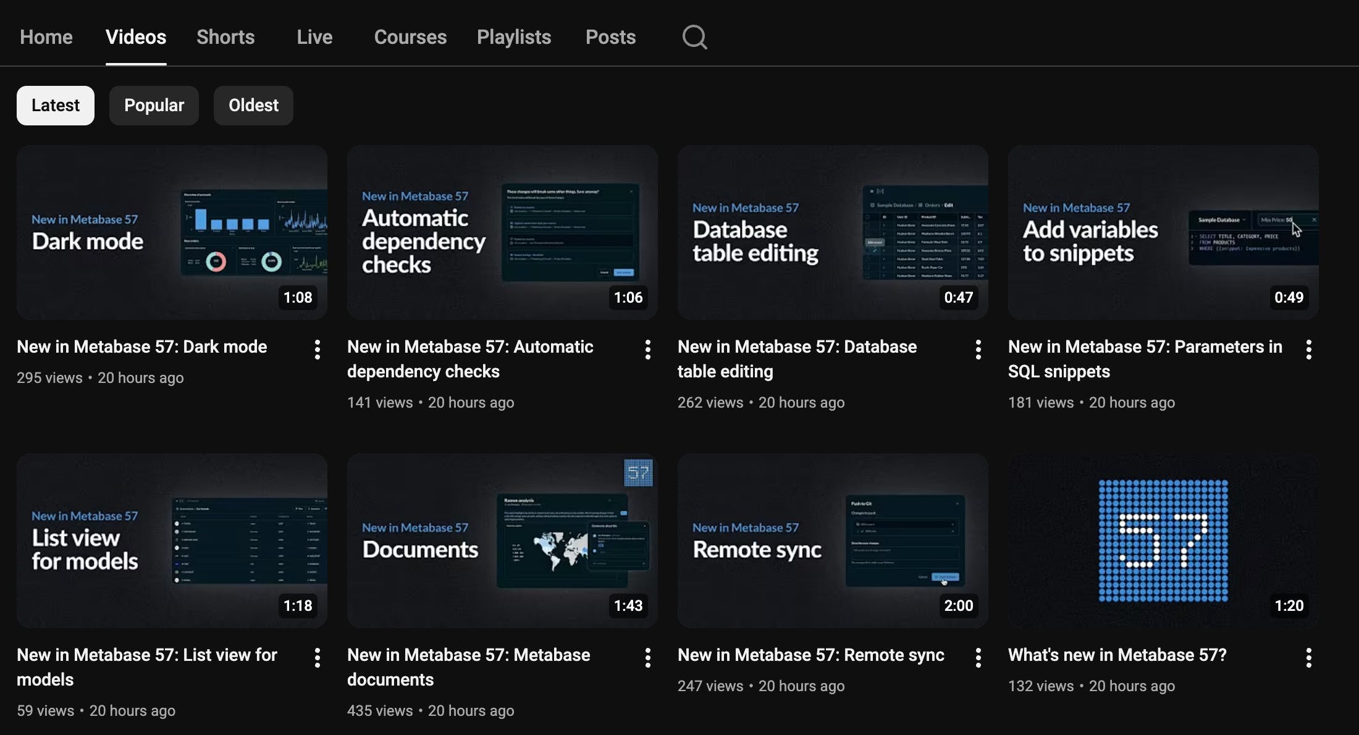Image resolution: width=1359 pixels, height=735 pixels.
Task: Open 'New in Metabase 57: Dark mode' title link
Action: 142,347
